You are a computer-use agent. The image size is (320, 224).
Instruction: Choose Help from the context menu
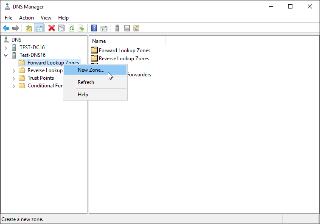click(95, 95)
